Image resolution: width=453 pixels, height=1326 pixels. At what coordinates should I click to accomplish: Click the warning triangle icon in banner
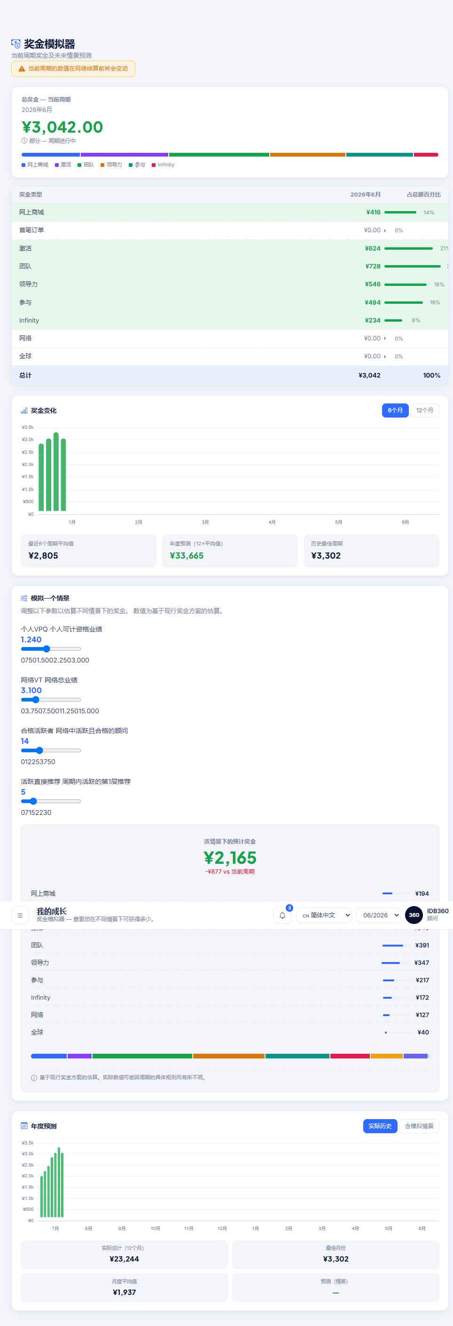[x=22, y=69]
